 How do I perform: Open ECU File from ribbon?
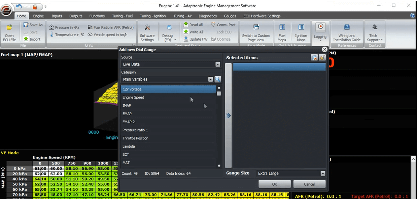point(9,33)
